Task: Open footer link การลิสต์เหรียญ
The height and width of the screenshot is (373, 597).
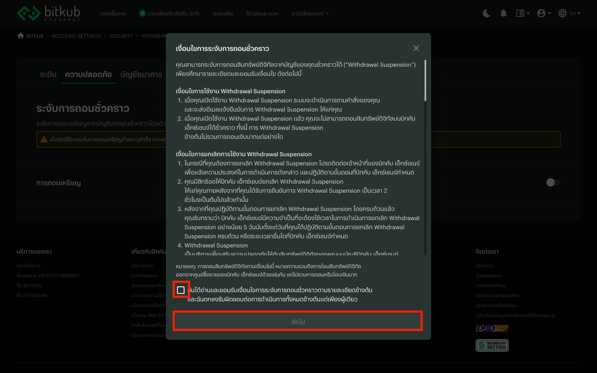Action: (x=490, y=286)
